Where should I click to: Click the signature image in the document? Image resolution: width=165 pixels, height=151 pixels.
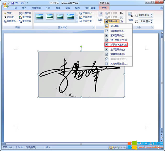(81, 74)
